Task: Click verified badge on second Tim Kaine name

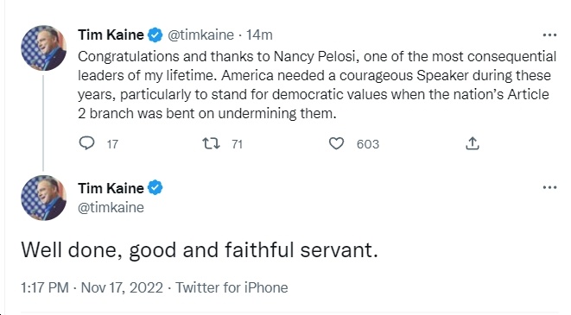Action: 155,188
